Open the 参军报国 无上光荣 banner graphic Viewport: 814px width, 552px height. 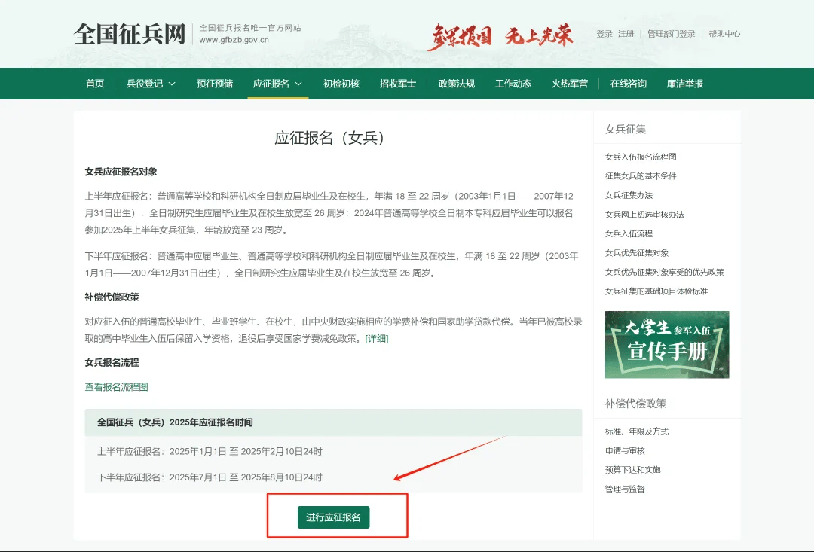coord(503,34)
